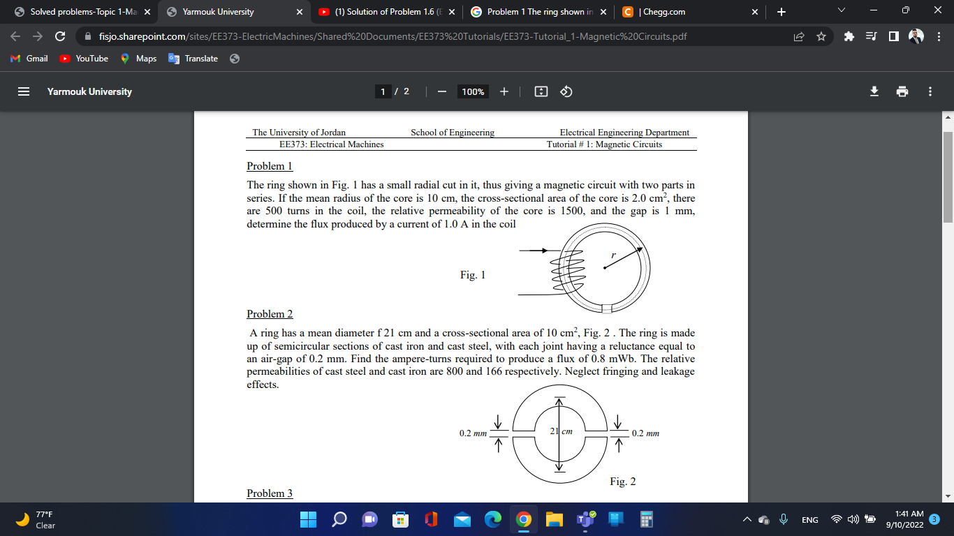Open the Chrome extensions puzzle icon
The width and height of the screenshot is (954, 536).
849,36
